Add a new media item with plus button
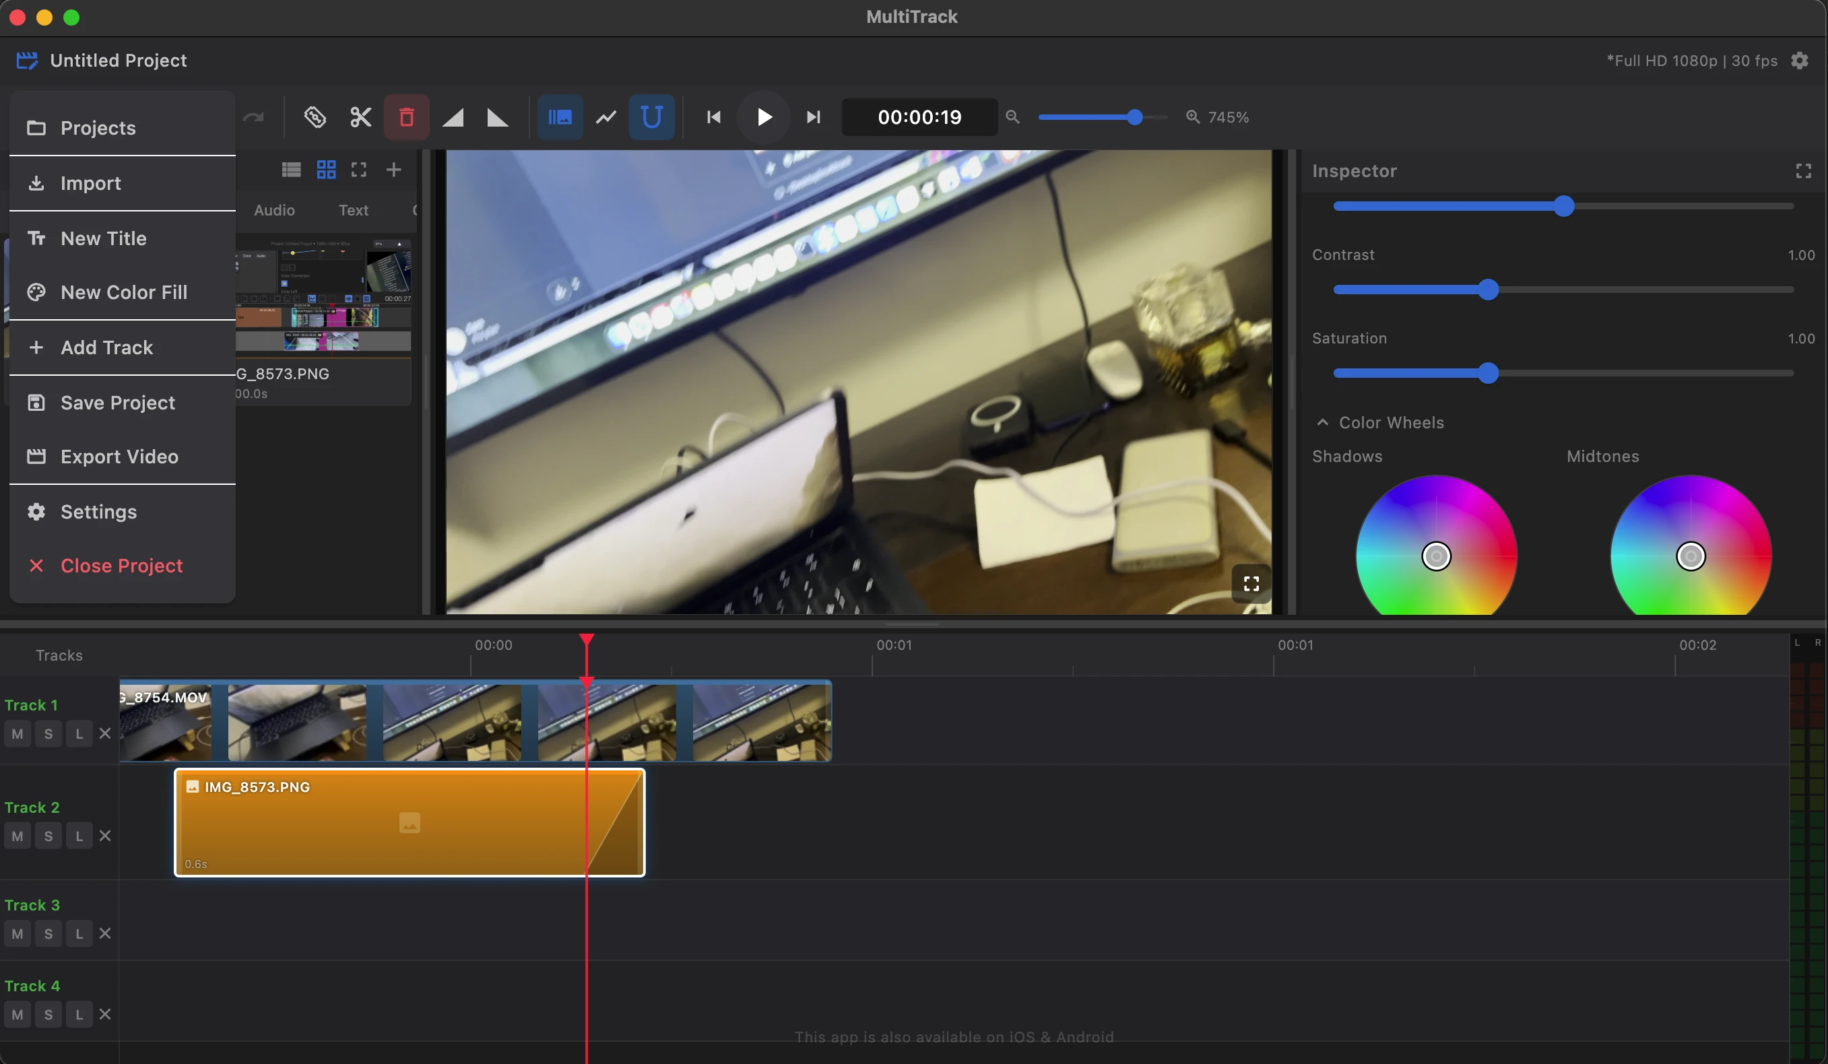The image size is (1828, 1064). [394, 169]
